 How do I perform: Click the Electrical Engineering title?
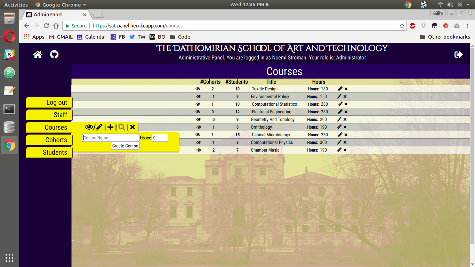tap(272, 112)
